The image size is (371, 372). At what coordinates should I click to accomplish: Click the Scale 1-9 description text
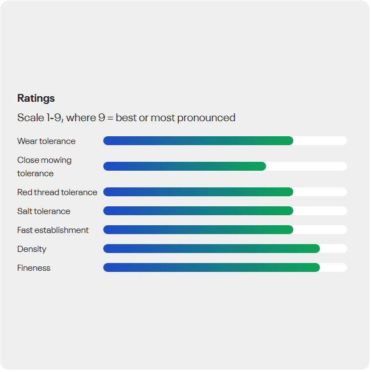pyautogui.click(x=126, y=118)
